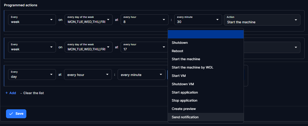Click Clear the list link
This screenshot has height=126, width=308.
(x=32, y=93)
